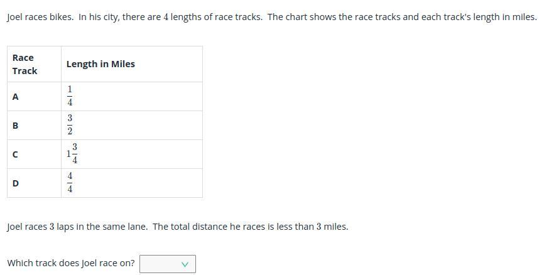Click the track C row label
Image resolution: width=539 pixels, height=275 pixels.
pyautogui.click(x=15, y=154)
